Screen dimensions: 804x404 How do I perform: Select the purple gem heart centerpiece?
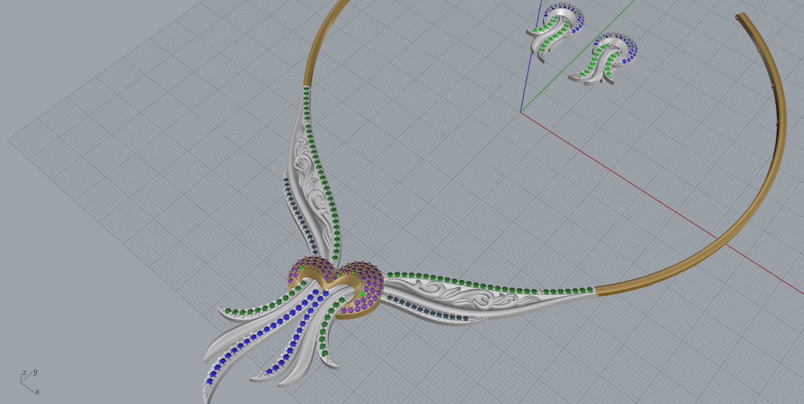click(336, 287)
